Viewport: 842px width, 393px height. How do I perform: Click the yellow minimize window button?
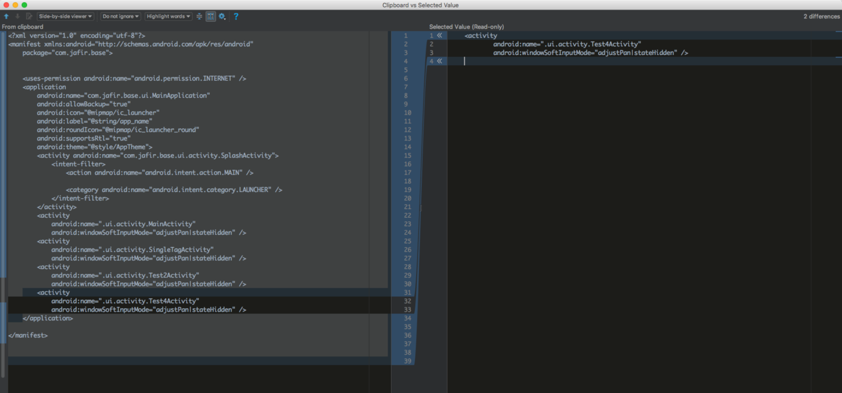15,5
